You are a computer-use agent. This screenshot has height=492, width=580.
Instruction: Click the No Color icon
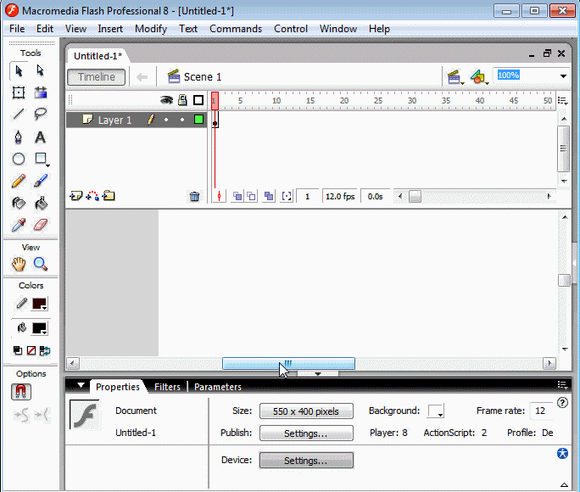coord(31,350)
